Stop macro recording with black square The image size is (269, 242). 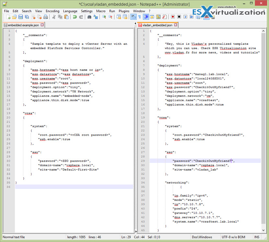tap(179, 17)
